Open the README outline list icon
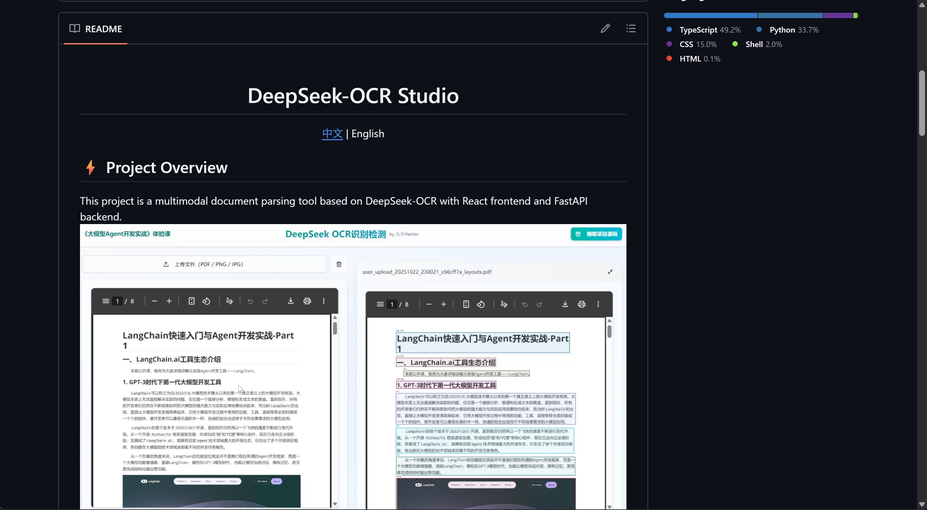 (631, 28)
